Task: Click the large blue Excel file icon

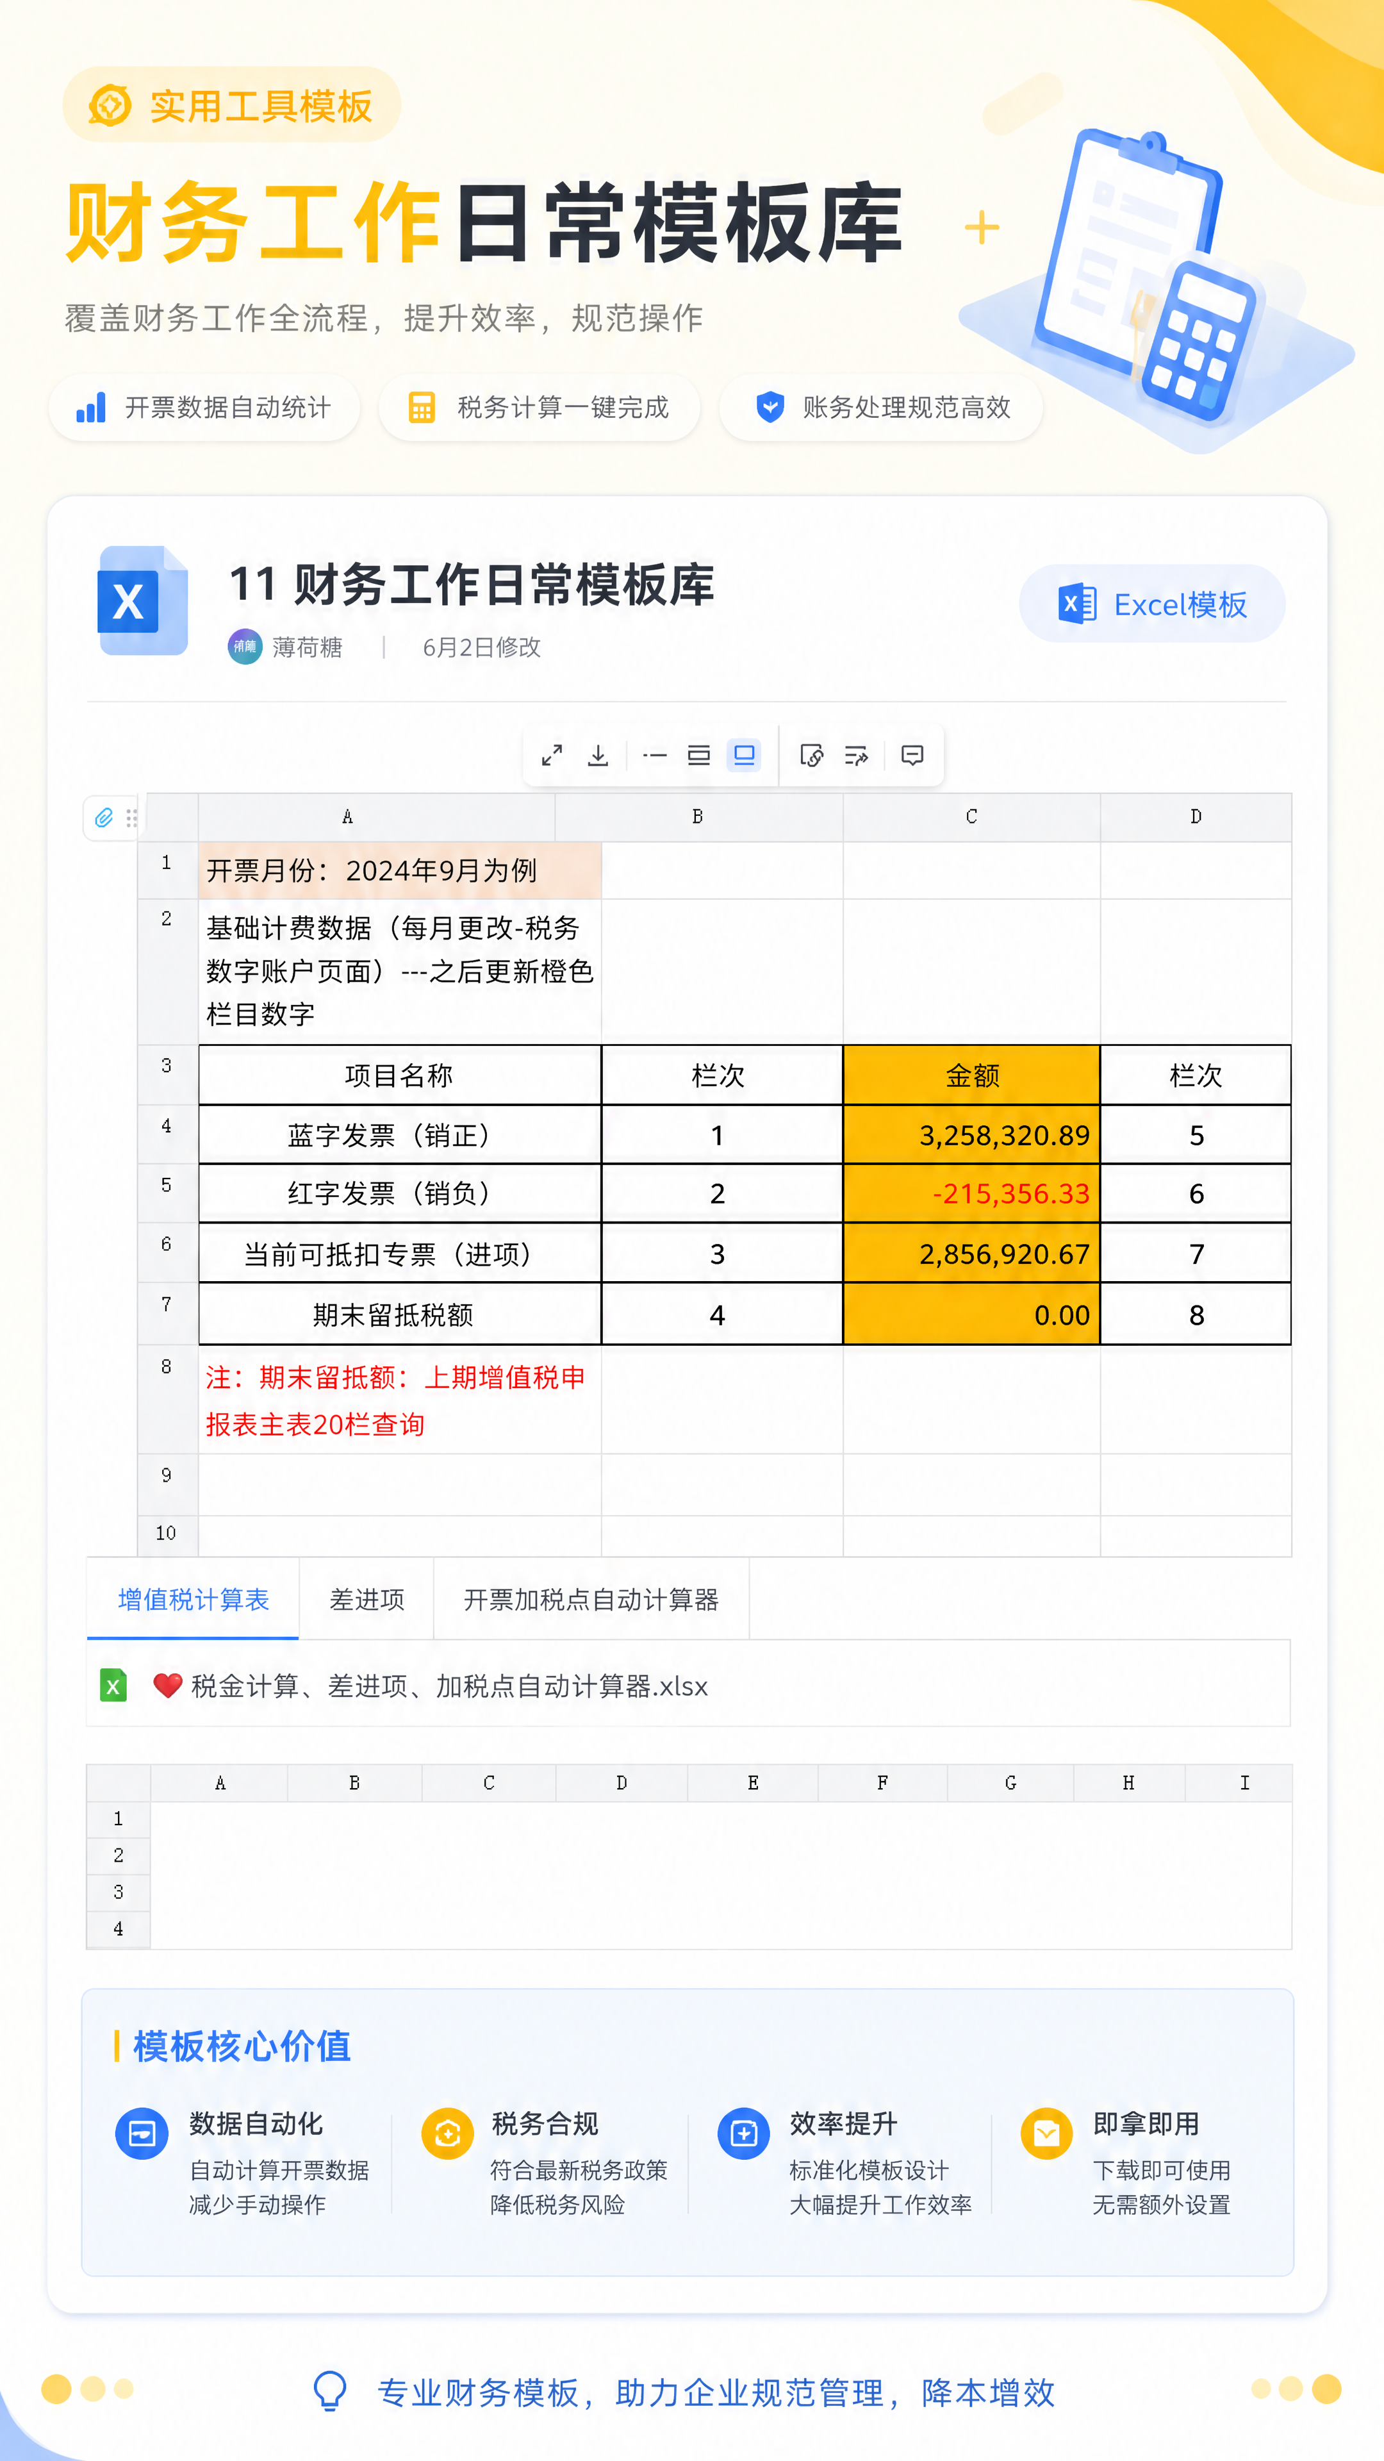Action: 142,601
